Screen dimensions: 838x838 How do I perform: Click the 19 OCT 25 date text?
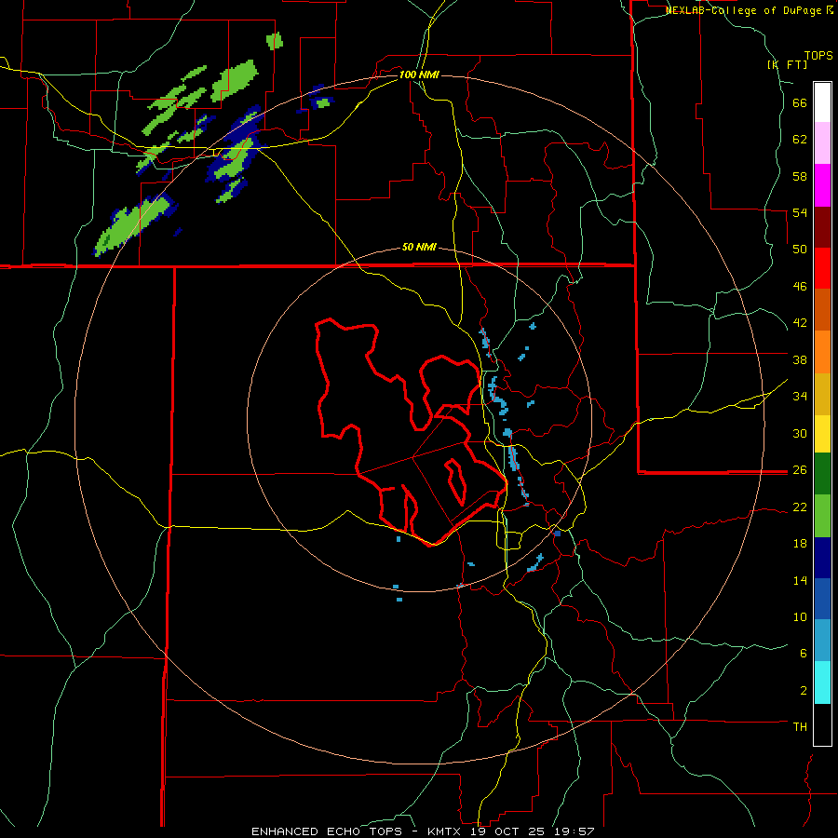click(510, 831)
